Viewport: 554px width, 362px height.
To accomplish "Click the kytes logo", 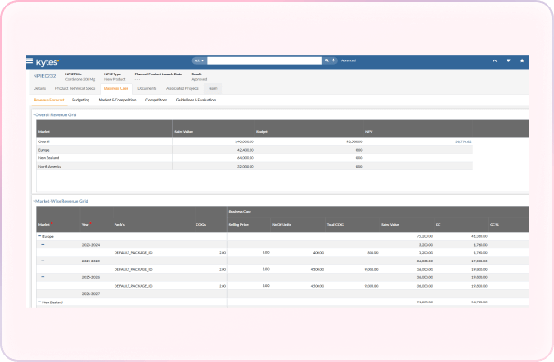I will click(x=47, y=62).
